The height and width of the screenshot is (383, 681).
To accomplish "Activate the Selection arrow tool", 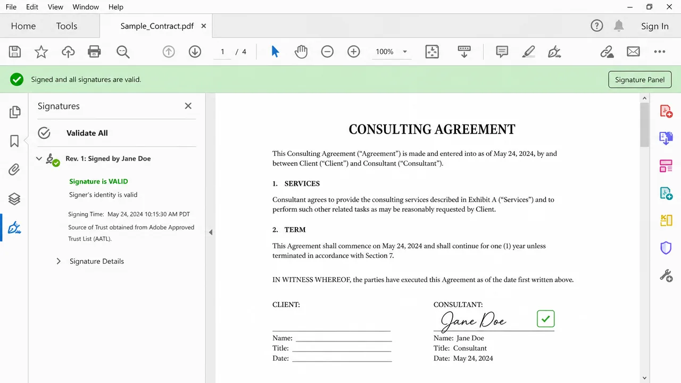I will [x=275, y=52].
